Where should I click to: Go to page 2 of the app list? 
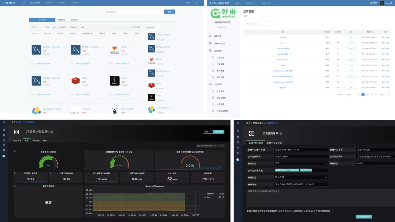click(367, 94)
